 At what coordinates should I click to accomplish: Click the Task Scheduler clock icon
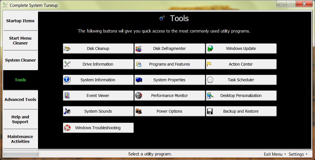(x=210, y=80)
